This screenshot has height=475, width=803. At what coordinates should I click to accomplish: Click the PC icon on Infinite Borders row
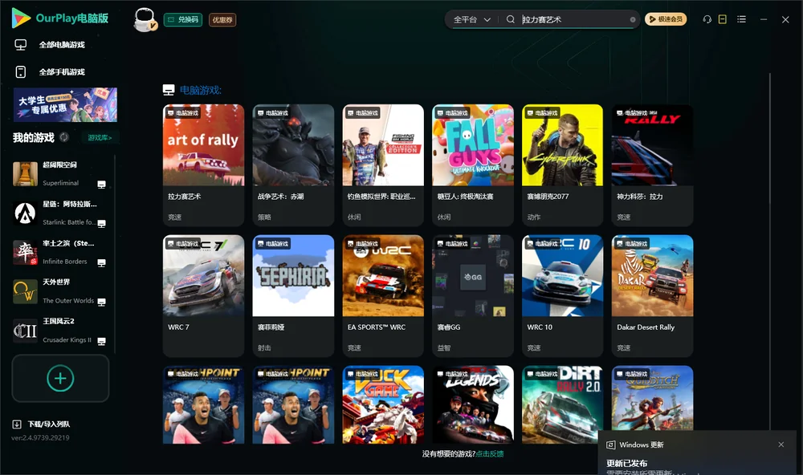pos(101,263)
